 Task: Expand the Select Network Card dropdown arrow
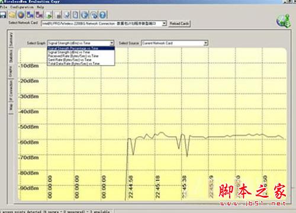[x=164, y=24]
